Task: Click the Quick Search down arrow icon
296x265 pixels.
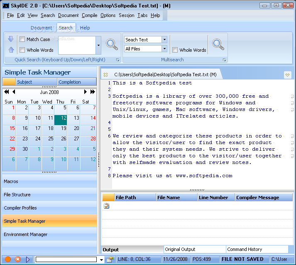Action: pyautogui.click(x=11, y=39)
